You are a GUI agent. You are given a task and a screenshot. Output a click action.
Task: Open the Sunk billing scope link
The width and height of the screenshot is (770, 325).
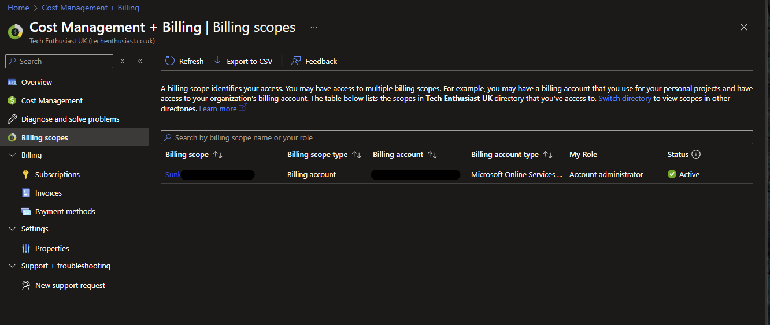pyautogui.click(x=173, y=174)
